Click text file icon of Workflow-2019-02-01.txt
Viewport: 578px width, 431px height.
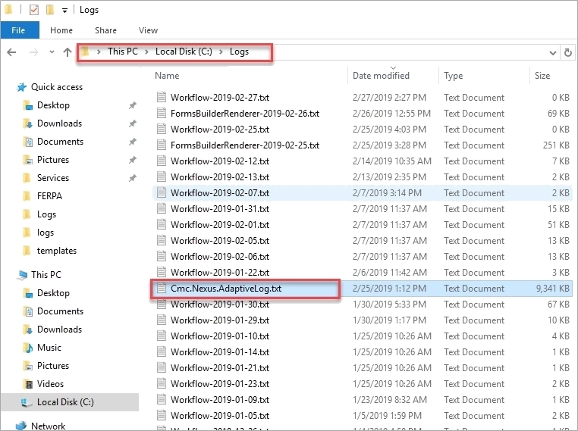(x=161, y=224)
